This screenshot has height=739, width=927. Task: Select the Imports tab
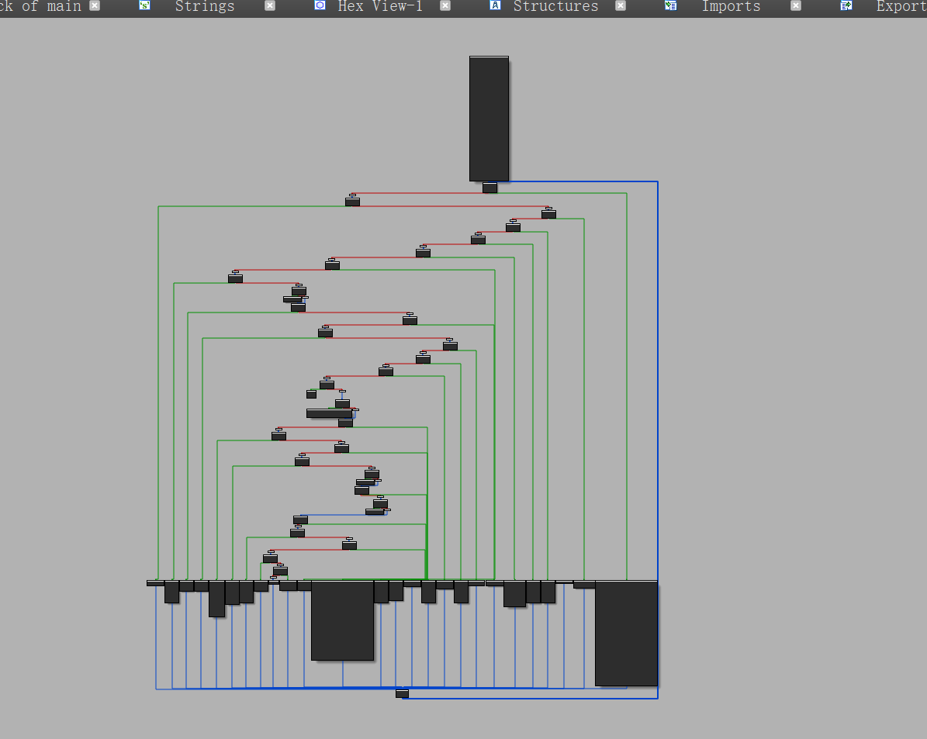pos(731,6)
